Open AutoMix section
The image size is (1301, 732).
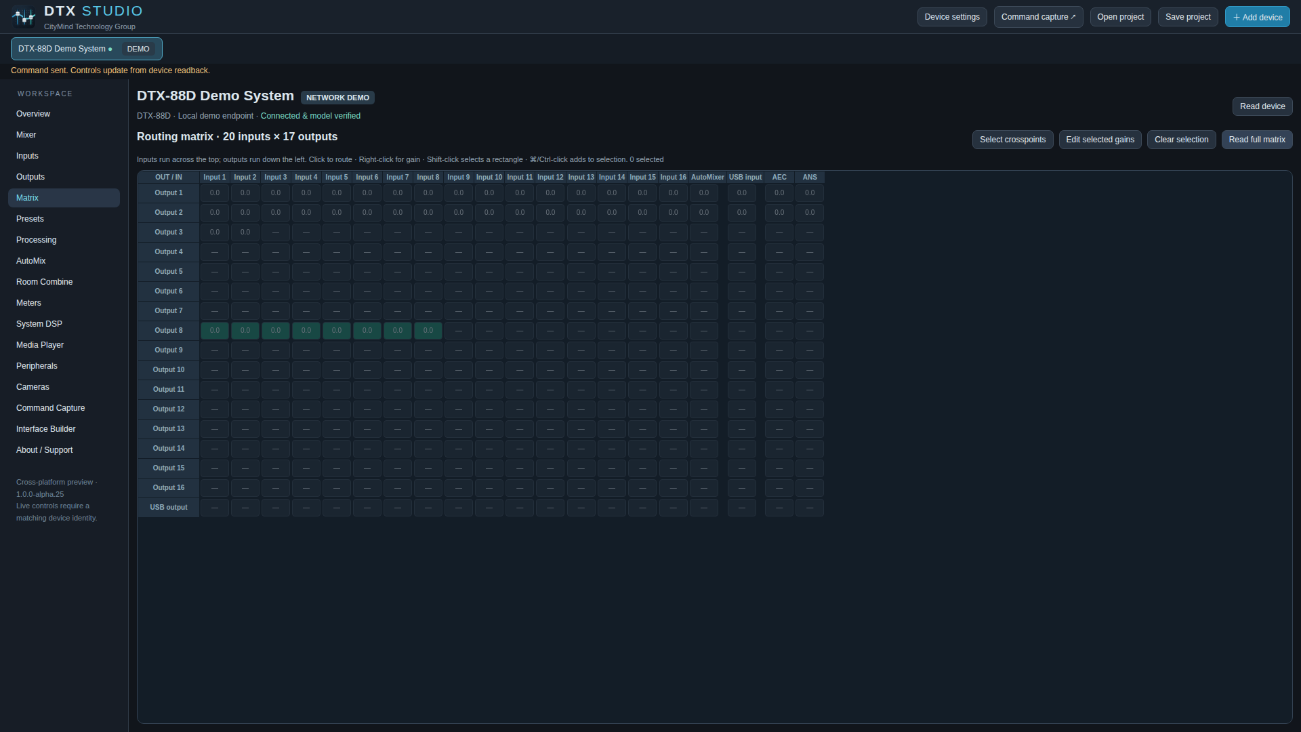[x=64, y=261]
